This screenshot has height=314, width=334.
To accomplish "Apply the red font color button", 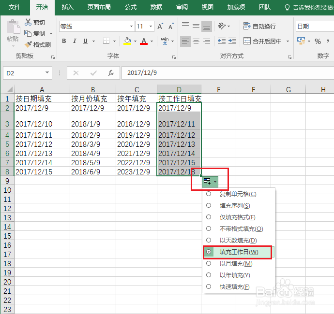I will point(144,41).
